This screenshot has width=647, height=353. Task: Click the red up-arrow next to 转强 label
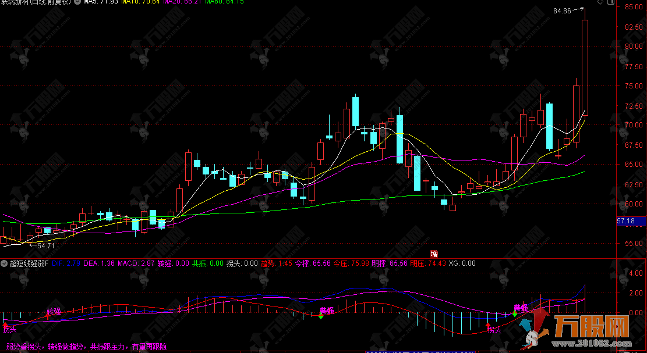click(x=47, y=316)
